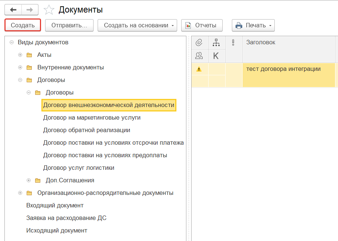Click the back navigation arrow
The height and width of the screenshot is (241, 338).
click(x=13, y=10)
